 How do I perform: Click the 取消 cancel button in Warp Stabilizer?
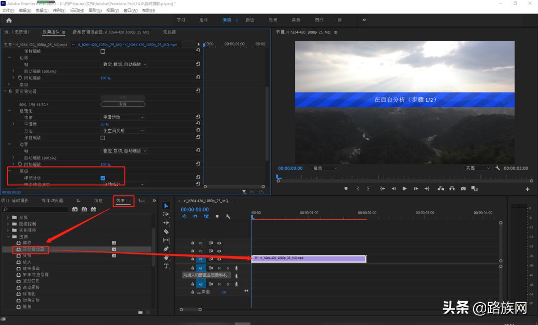pyautogui.click(x=123, y=104)
